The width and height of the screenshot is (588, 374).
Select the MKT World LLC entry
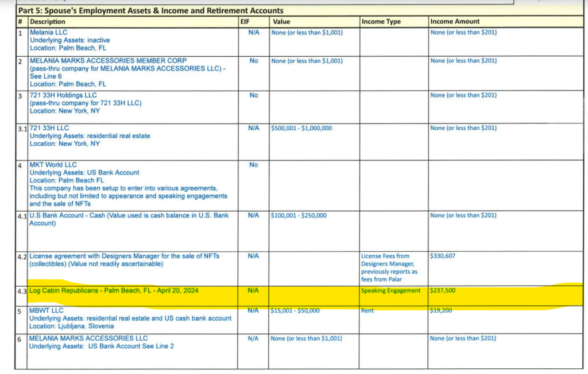point(53,165)
